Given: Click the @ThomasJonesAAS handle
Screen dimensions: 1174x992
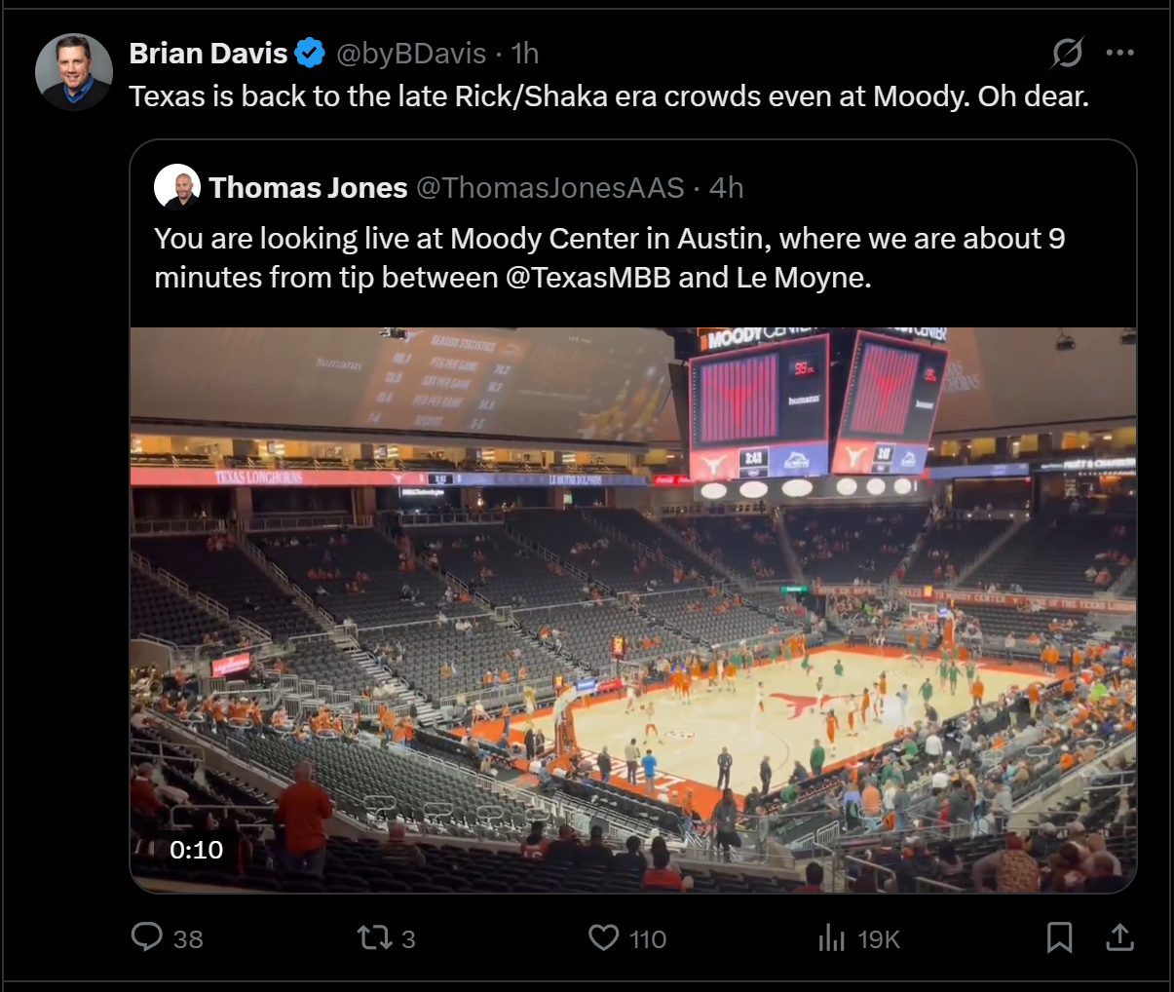Looking at the screenshot, I should point(550,188).
